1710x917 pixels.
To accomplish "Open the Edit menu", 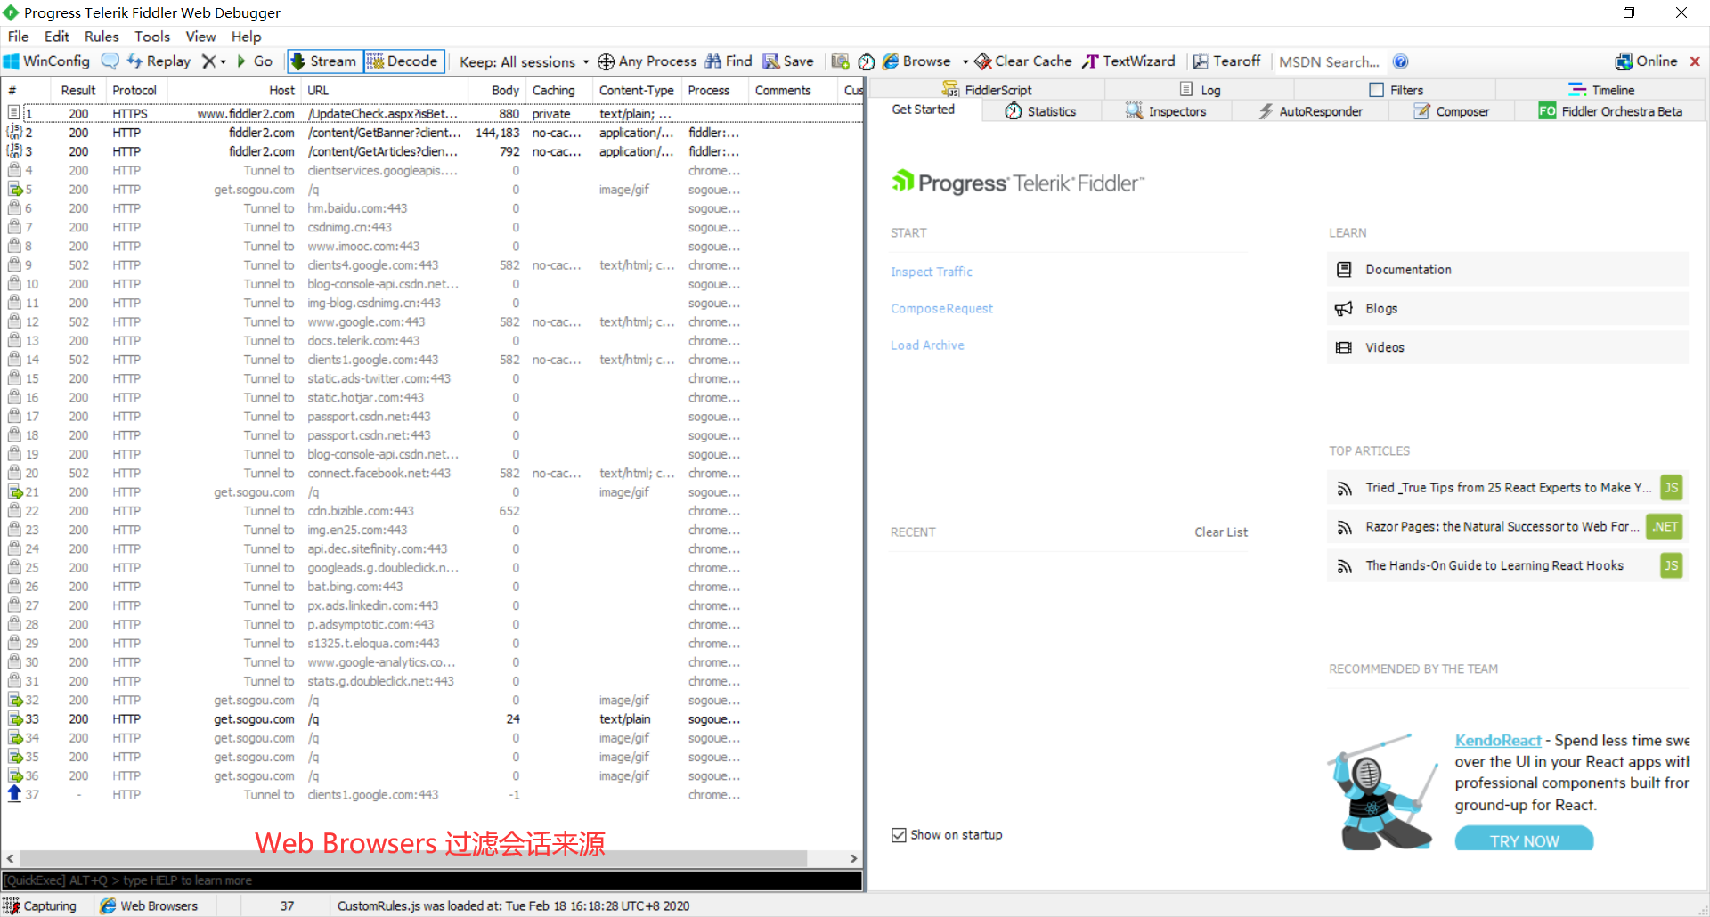I will click(57, 37).
